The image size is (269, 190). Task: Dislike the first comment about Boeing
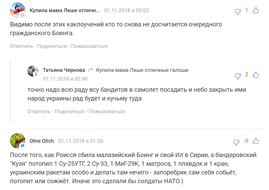point(238,12)
